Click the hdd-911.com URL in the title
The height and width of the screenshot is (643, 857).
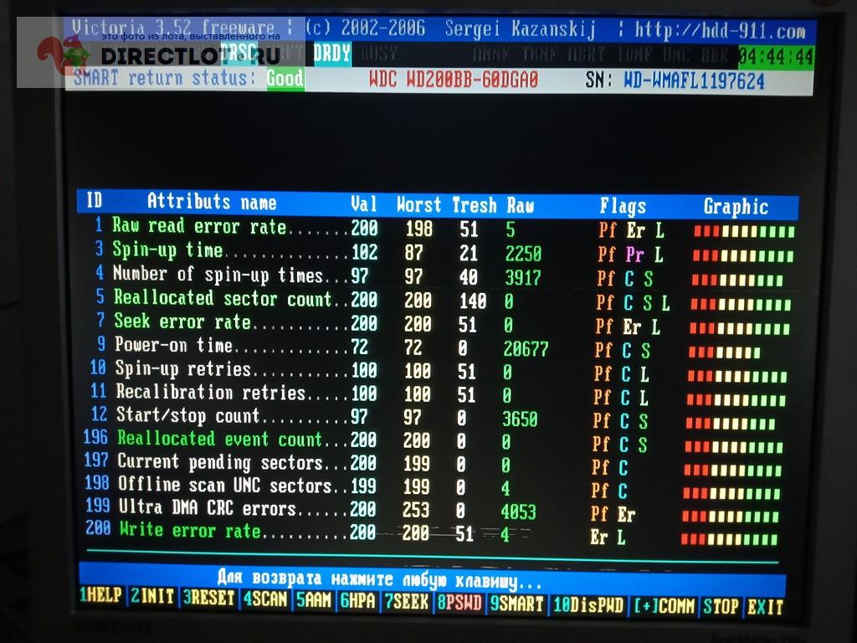coord(720,30)
